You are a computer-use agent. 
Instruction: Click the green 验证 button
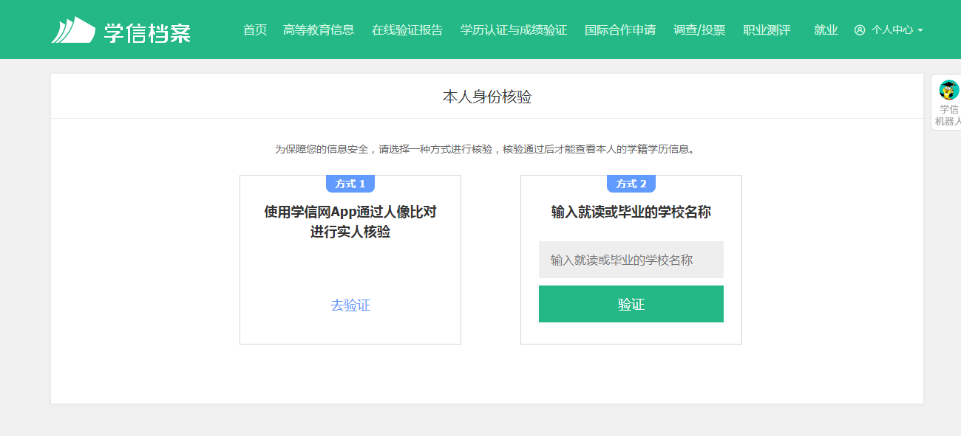[631, 304]
